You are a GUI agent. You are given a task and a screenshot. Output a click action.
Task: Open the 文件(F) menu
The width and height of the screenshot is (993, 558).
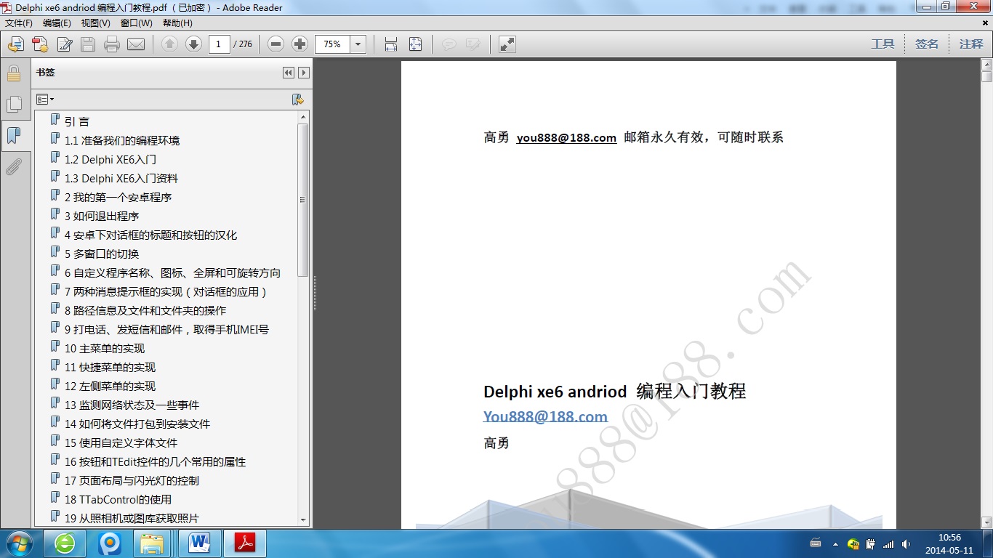(x=19, y=23)
